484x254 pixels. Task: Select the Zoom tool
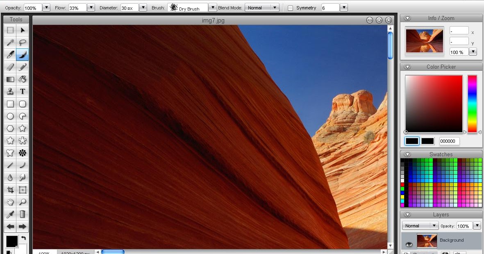click(23, 202)
